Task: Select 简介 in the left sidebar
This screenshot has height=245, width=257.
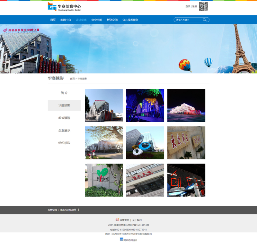Action: (64, 93)
